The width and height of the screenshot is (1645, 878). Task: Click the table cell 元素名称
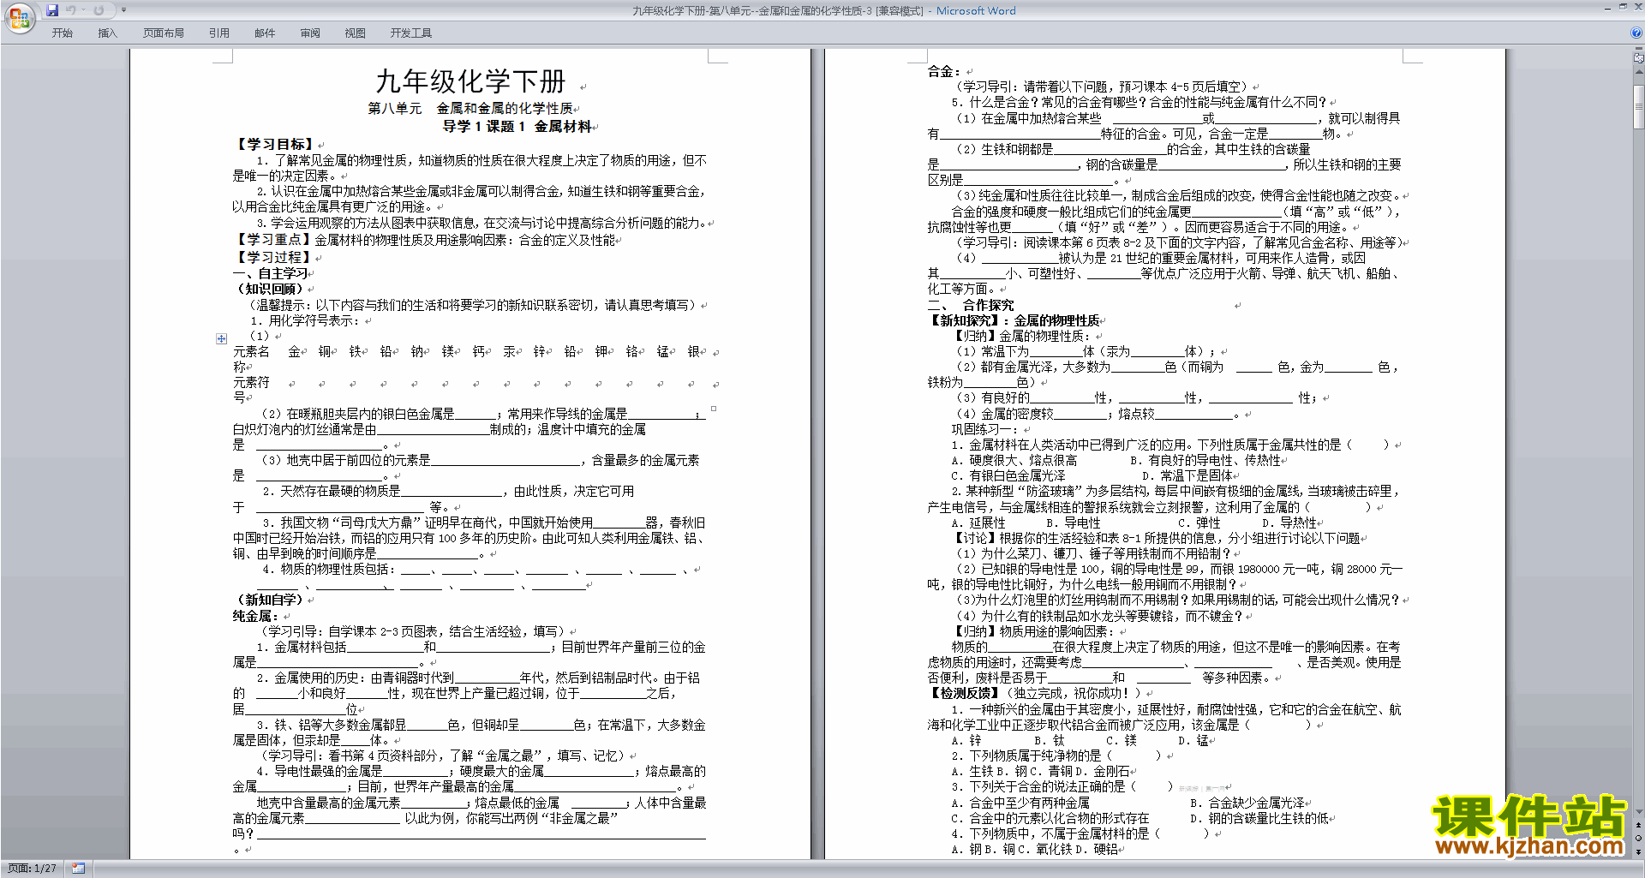pyautogui.click(x=251, y=359)
